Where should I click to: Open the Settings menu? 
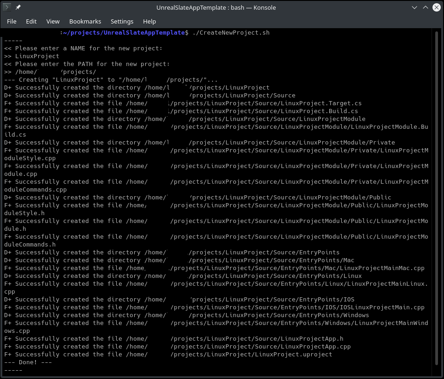[122, 22]
